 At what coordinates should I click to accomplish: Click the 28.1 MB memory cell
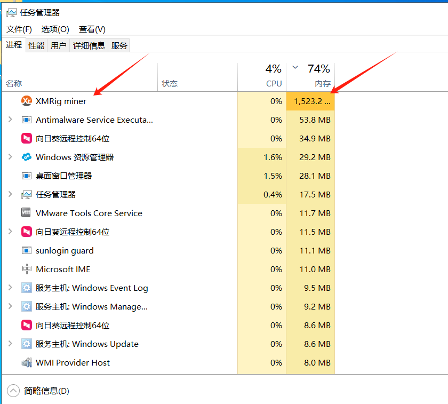click(x=310, y=176)
